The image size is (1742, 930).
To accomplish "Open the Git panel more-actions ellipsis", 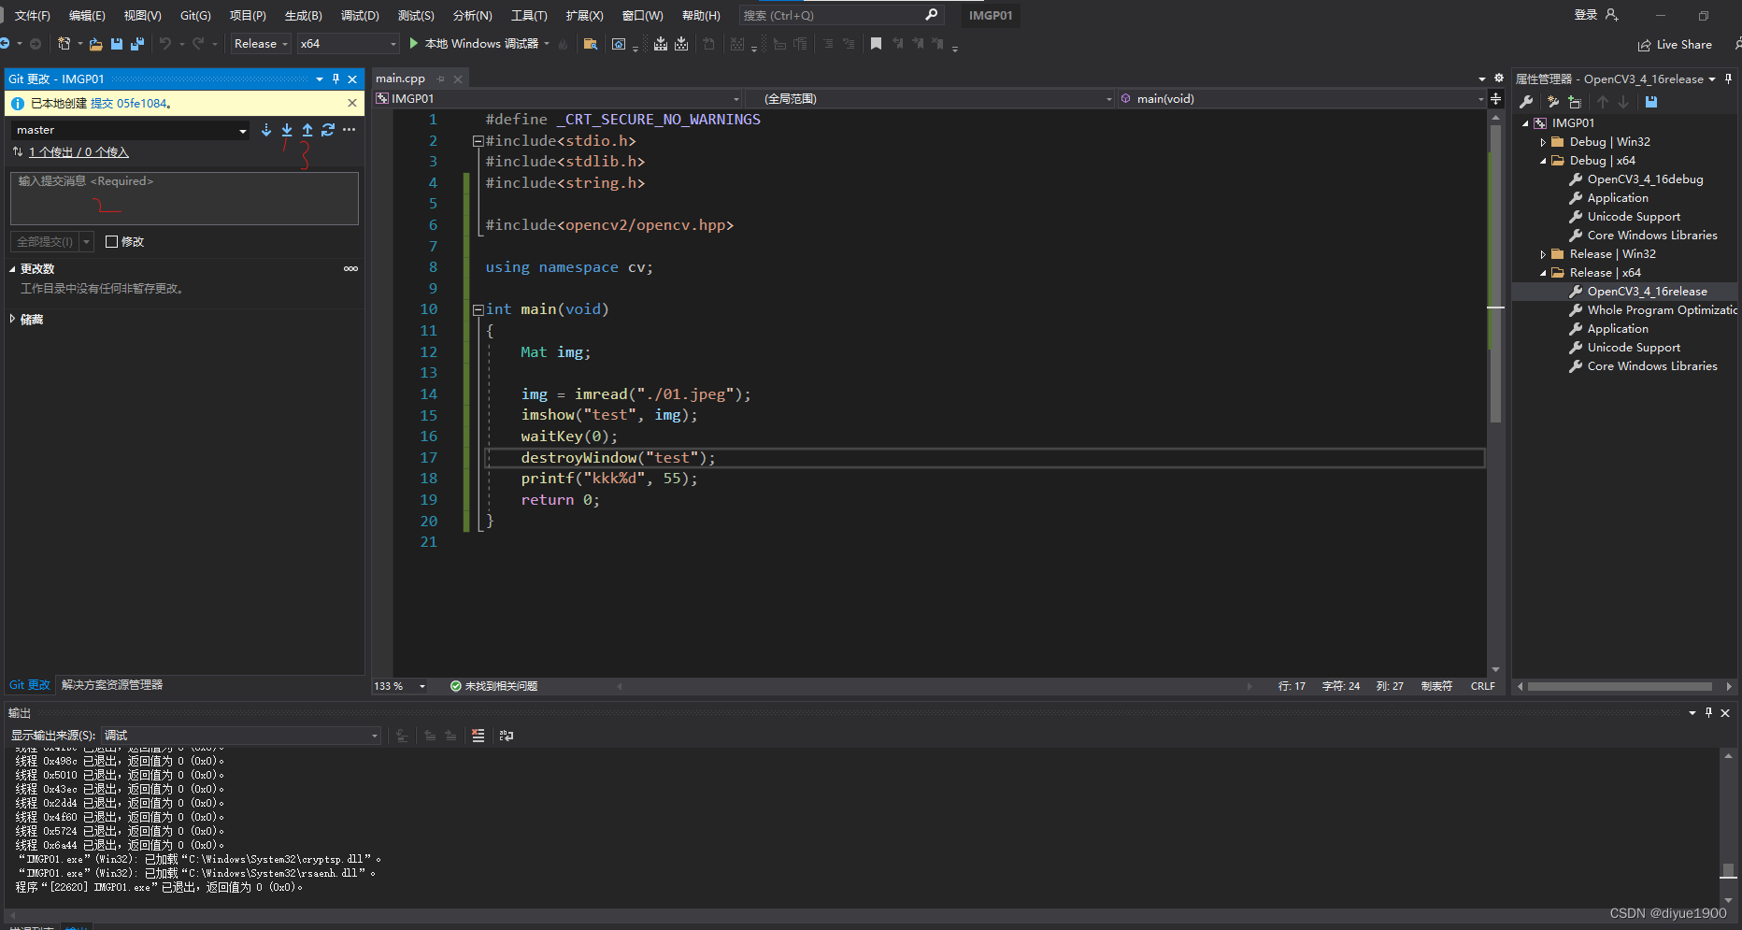I will [x=349, y=130].
